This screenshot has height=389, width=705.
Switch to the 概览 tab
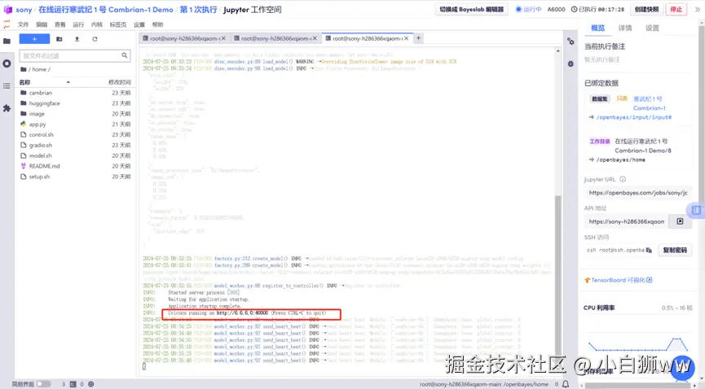point(597,28)
